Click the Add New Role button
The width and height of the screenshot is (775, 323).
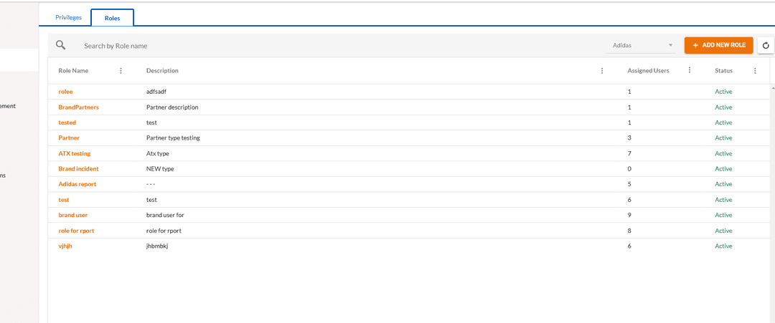[x=718, y=45]
